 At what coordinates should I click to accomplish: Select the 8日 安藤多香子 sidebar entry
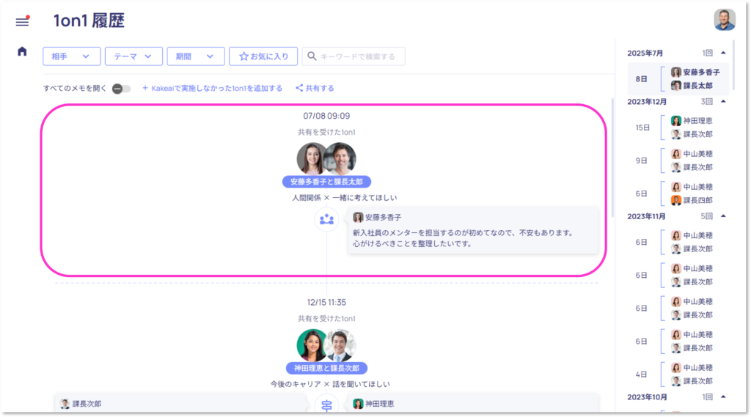(x=678, y=79)
